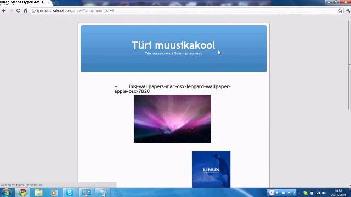Viewport: 351px width, 197px height.
Task: Open the browser home page icon
Action: click(x=26, y=10)
